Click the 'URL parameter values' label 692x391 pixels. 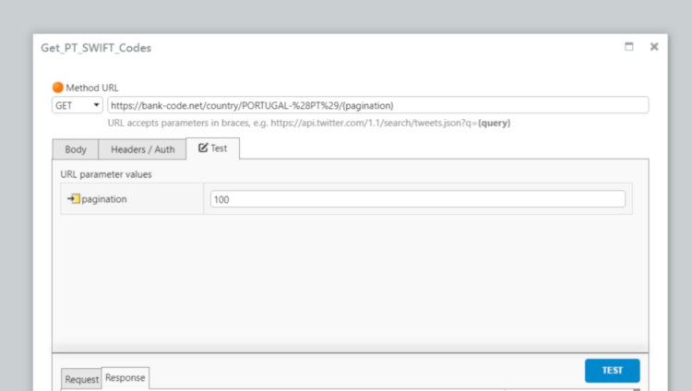tap(106, 174)
